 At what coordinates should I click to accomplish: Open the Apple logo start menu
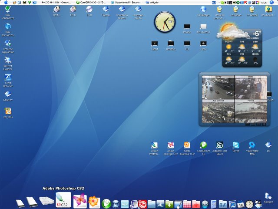pyautogui.click(x=6, y=2)
